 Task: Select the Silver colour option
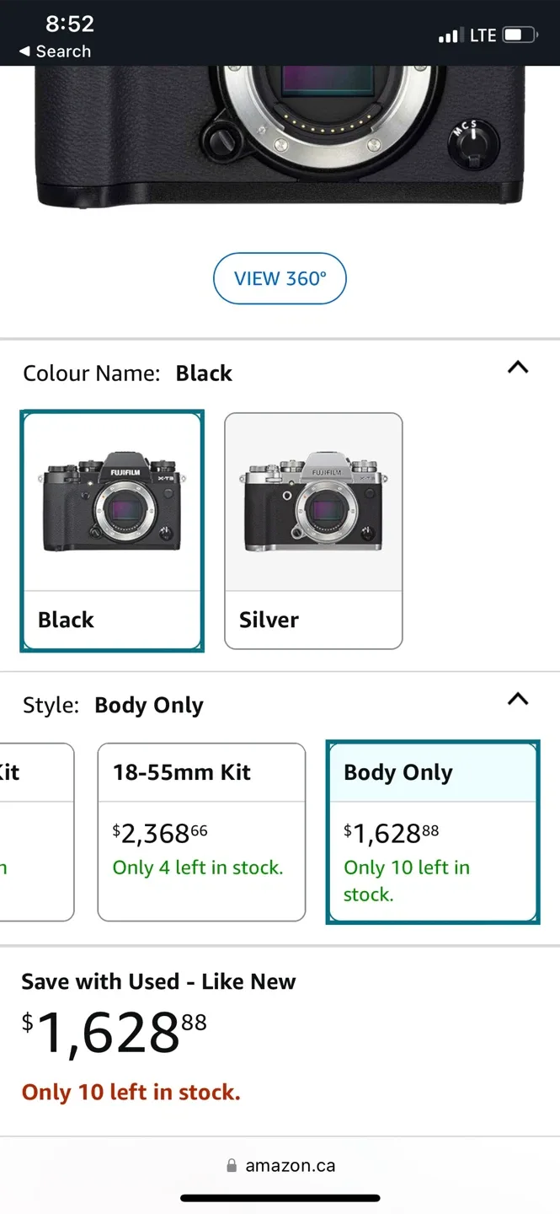[x=312, y=531]
